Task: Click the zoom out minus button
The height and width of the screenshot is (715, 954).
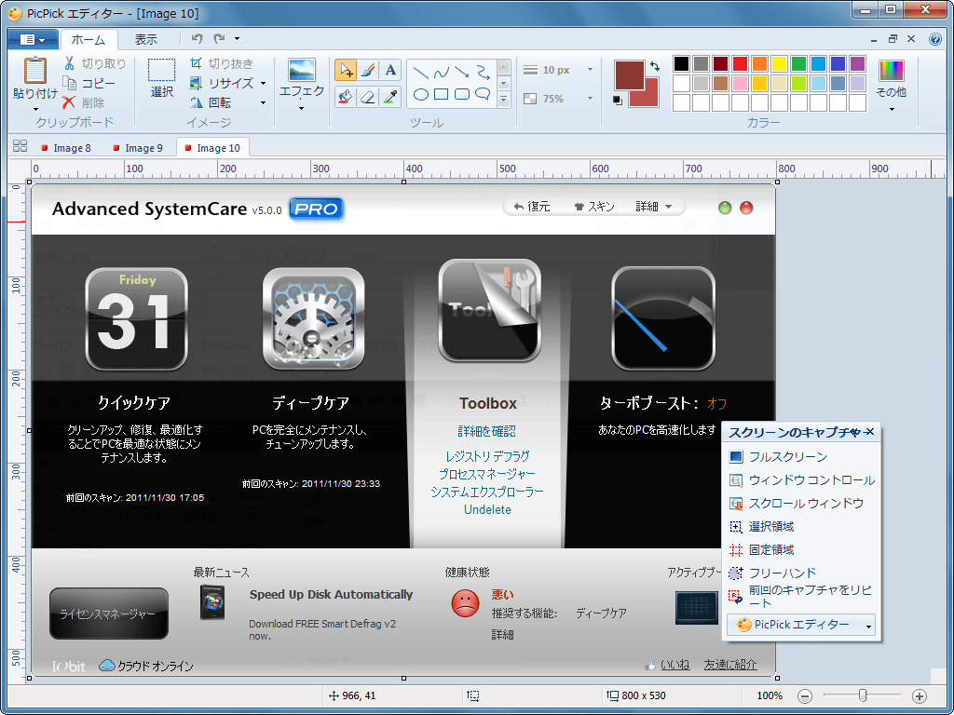Action: click(x=804, y=696)
